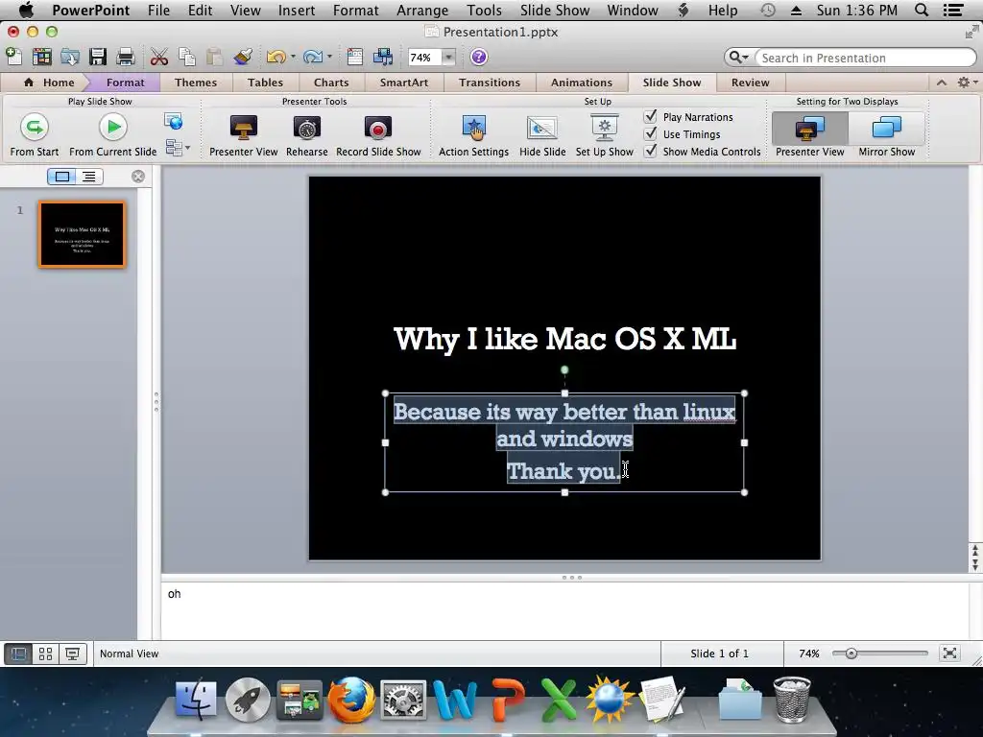Play slide show From Start
This screenshot has height=737, width=983.
tap(35, 134)
